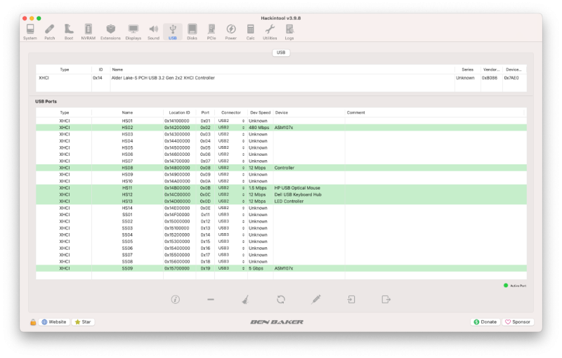Open the PCIe section
This screenshot has width=562, height=358.
211,32
